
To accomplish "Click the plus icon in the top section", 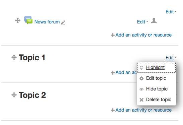I will pos(113,35).
